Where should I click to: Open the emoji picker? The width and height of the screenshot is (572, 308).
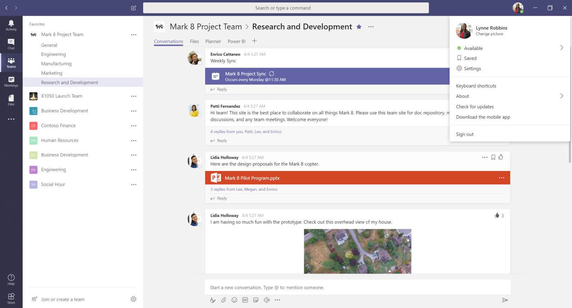[234, 300]
